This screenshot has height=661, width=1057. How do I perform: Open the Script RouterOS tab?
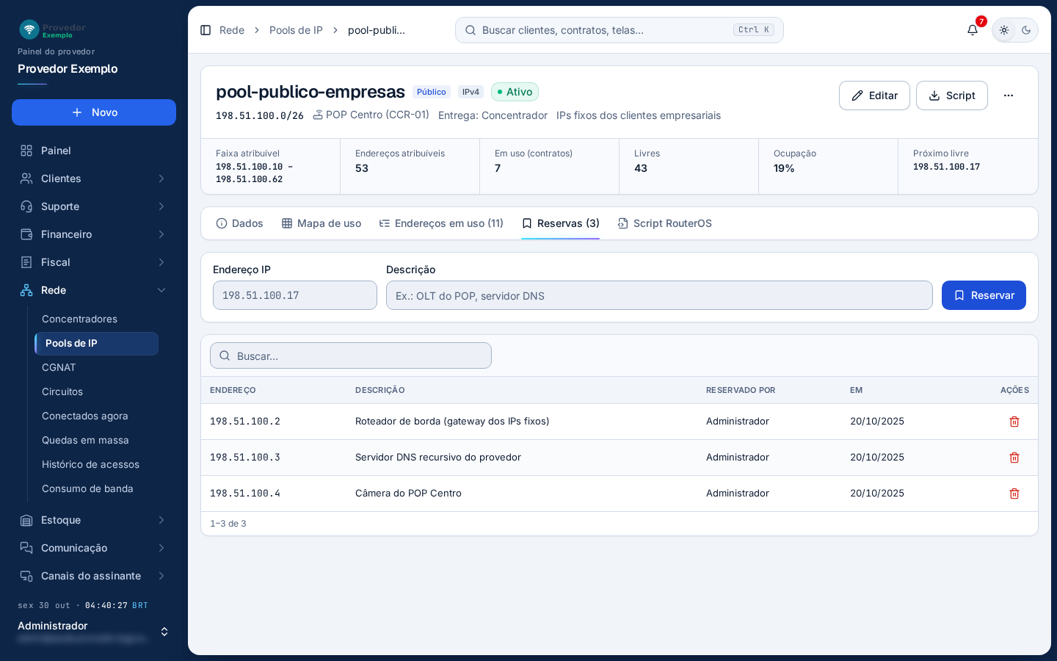(665, 223)
